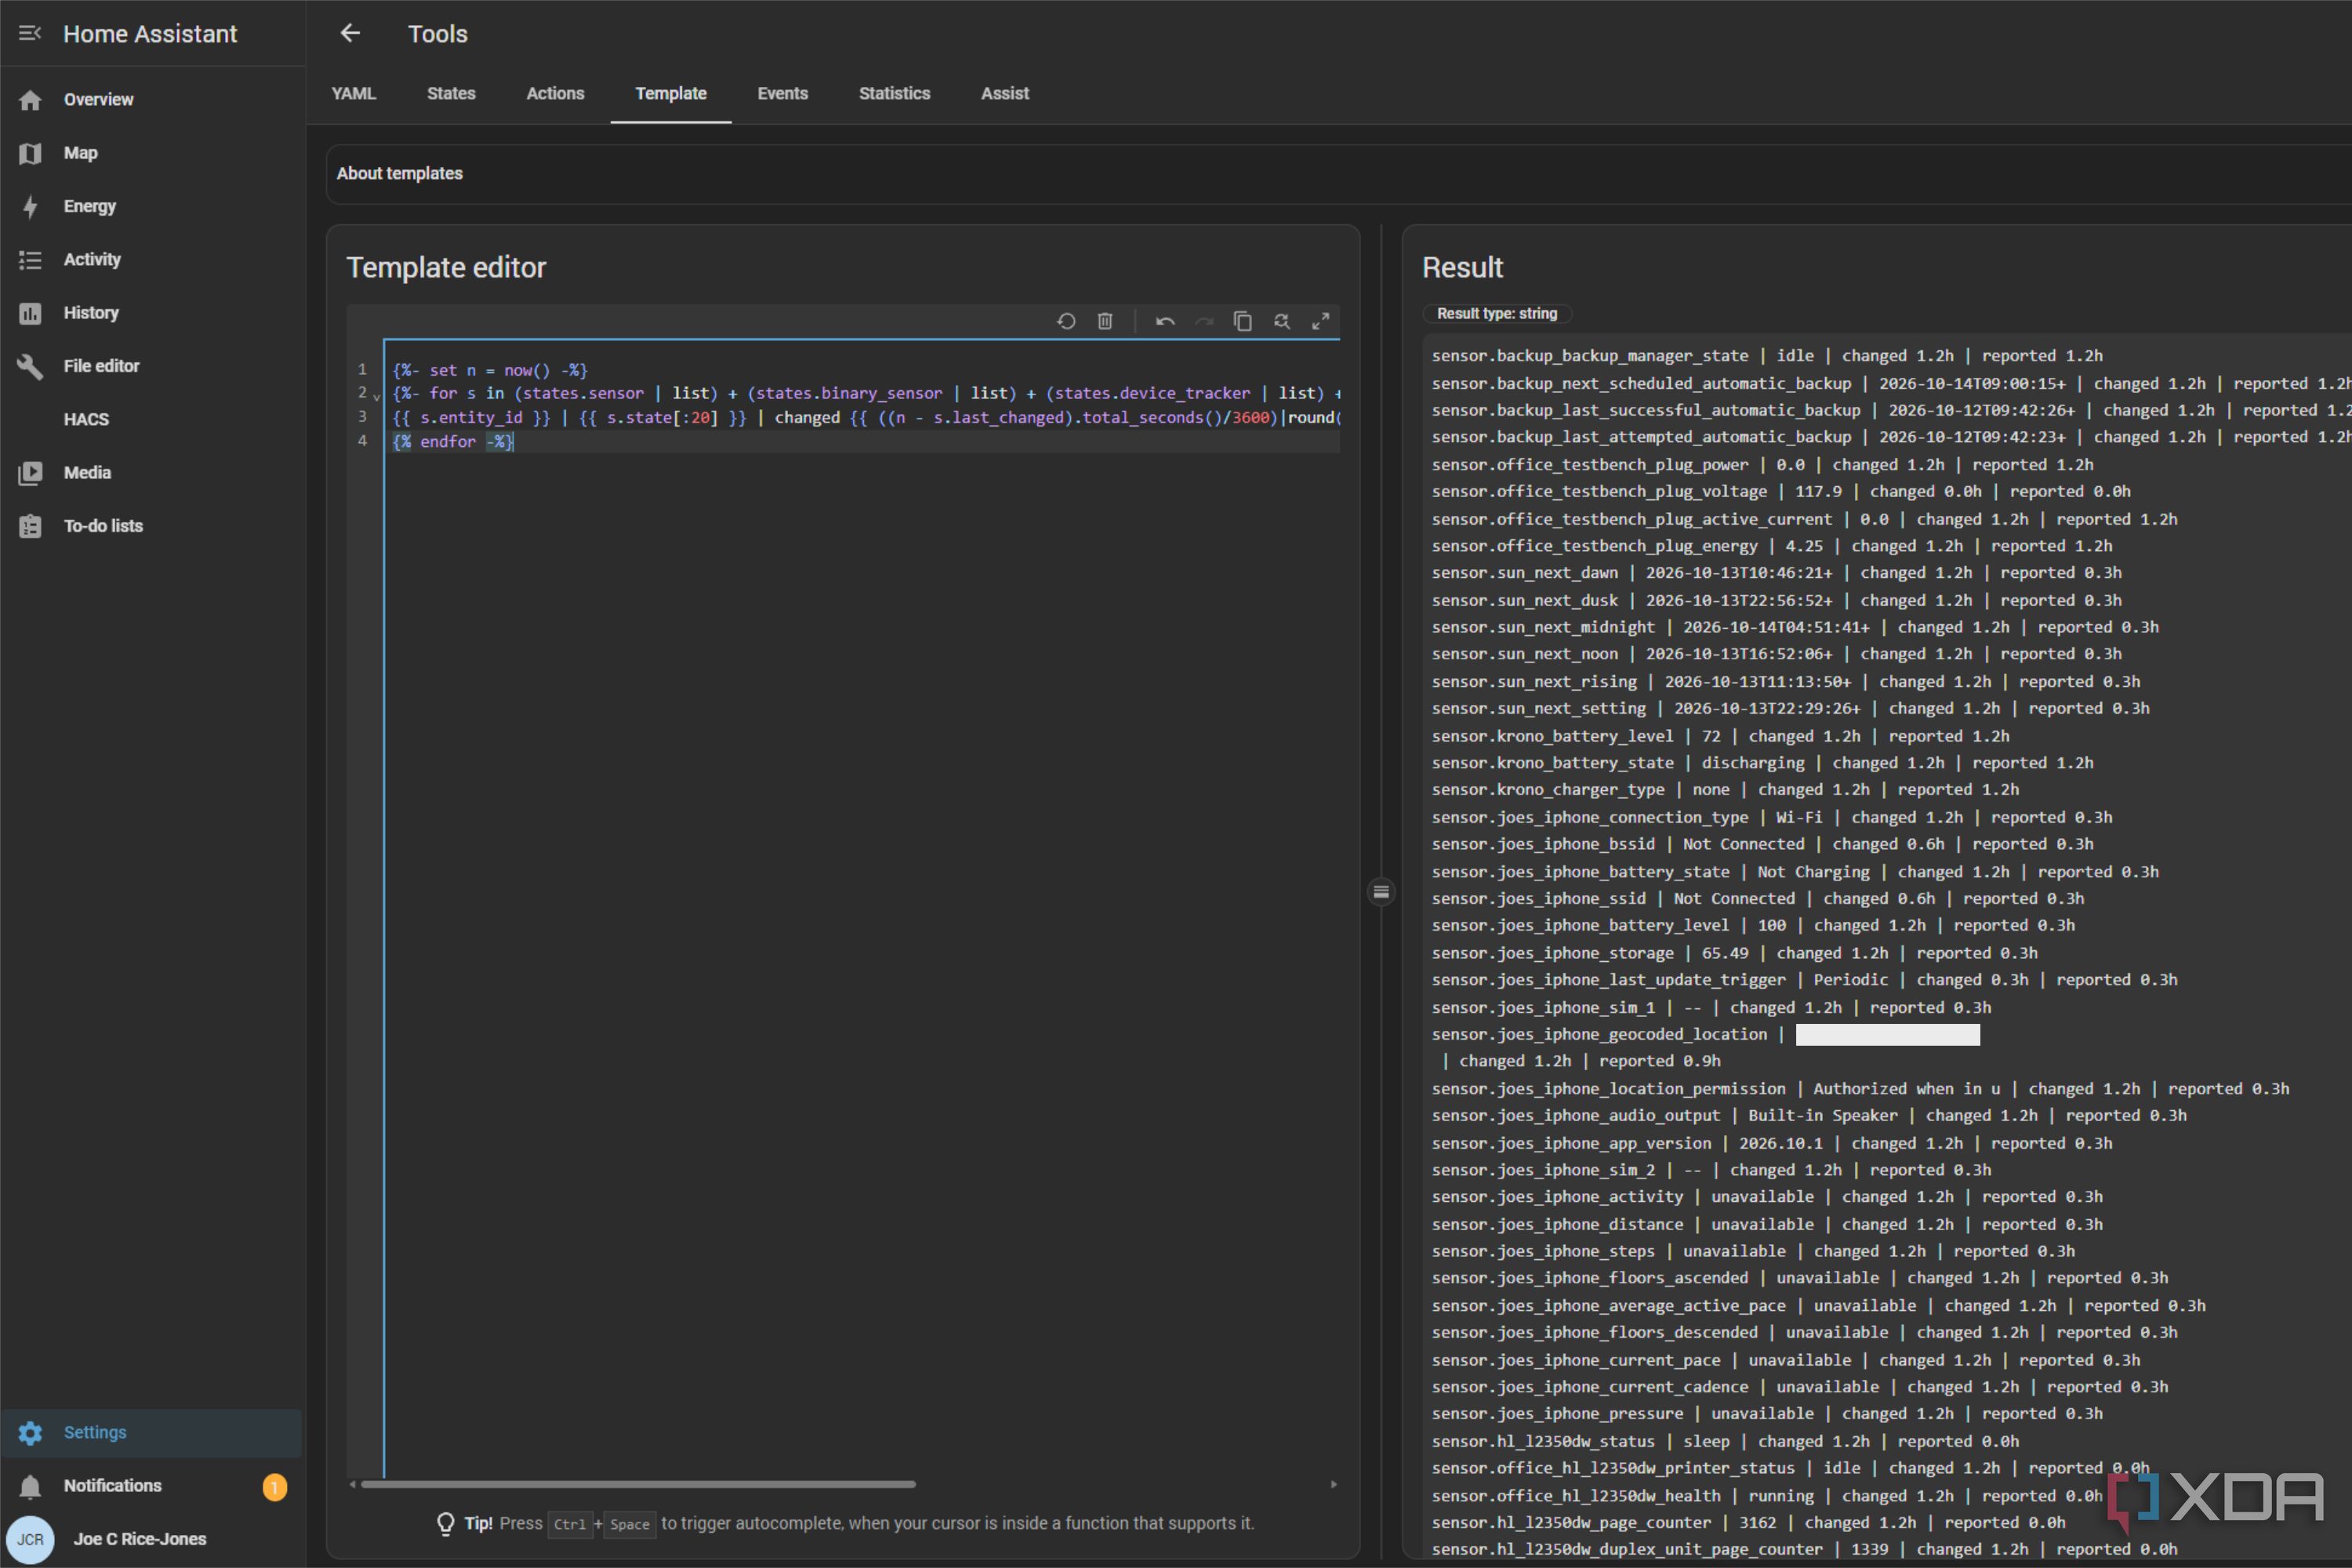Expand the About templates section
The image size is (2352, 1568).
coord(1339,174)
